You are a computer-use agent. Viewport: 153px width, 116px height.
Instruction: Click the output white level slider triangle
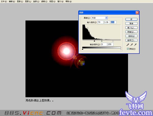pos(121,49)
